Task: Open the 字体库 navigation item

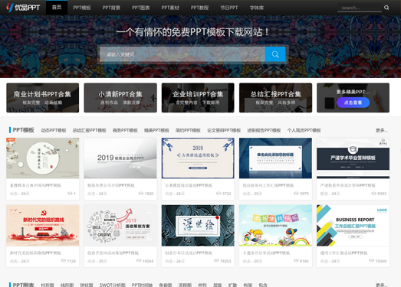Action: tap(257, 8)
